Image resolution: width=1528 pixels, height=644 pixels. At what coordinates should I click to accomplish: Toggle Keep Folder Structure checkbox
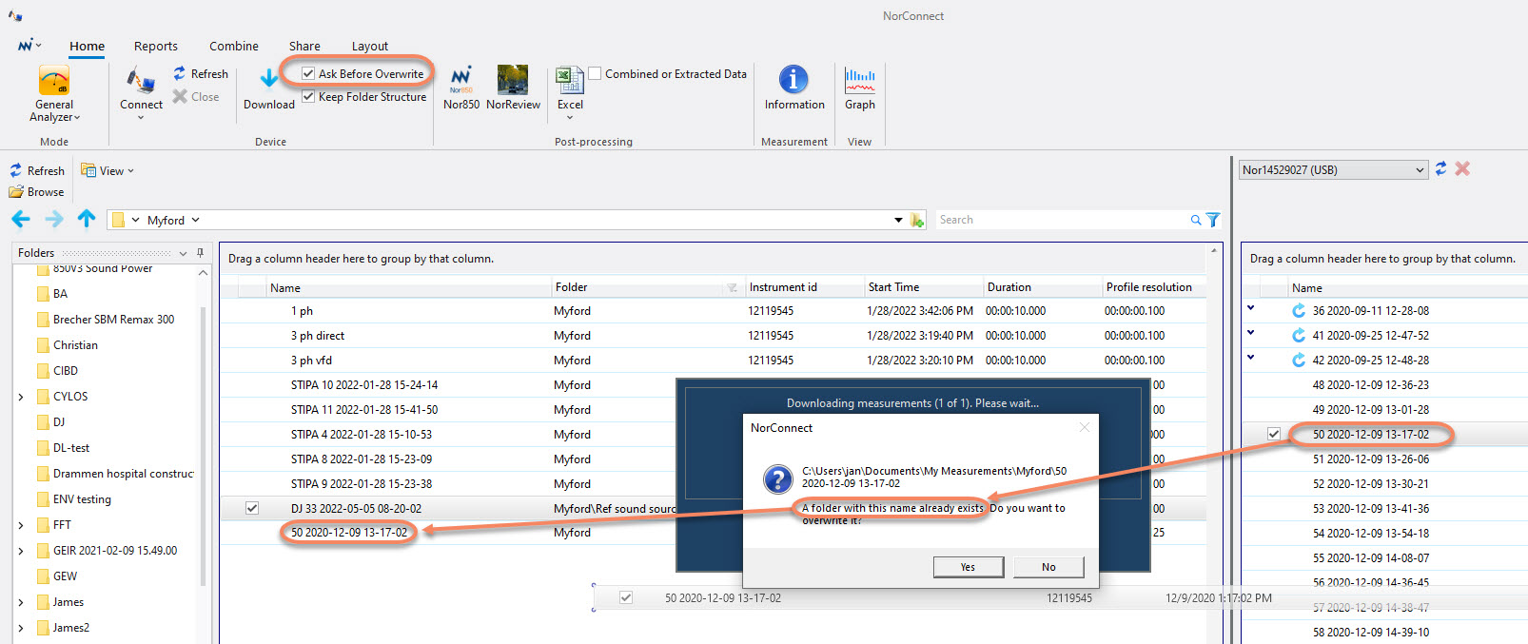click(308, 96)
